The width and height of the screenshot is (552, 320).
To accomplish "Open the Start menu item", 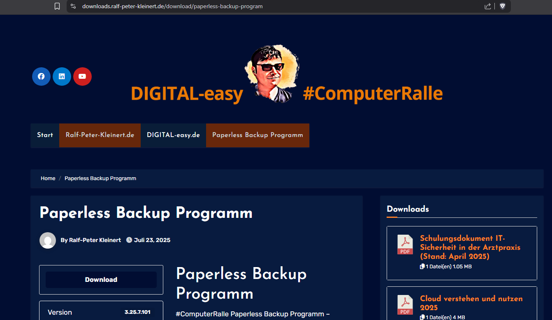I will (45, 135).
